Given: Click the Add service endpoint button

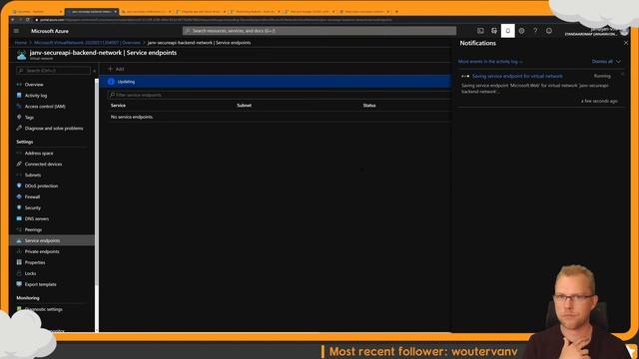Looking at the screenshot, I should tap(116, 69).
